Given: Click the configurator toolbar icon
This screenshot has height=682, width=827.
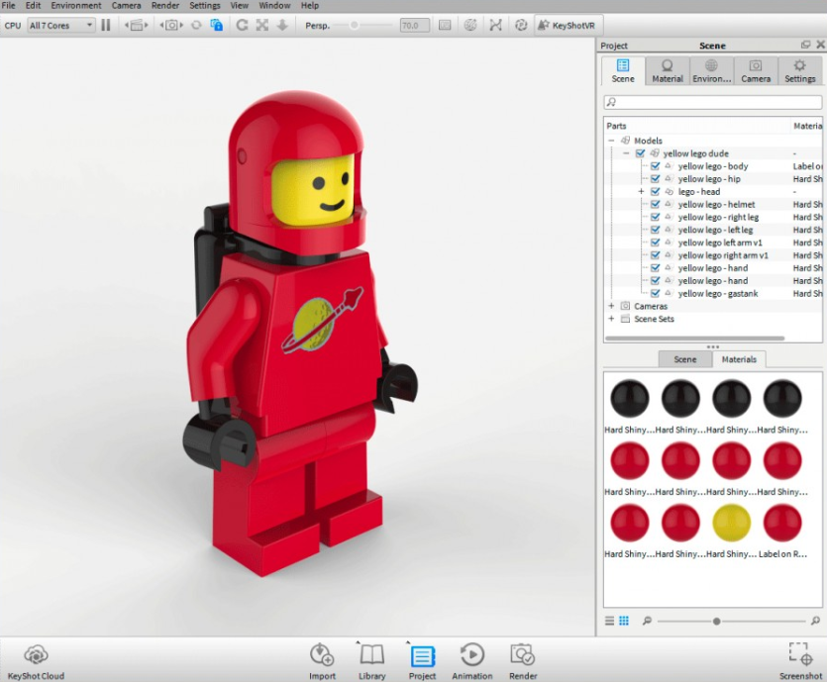Looking at the screenshot, I should pos(521,26).
